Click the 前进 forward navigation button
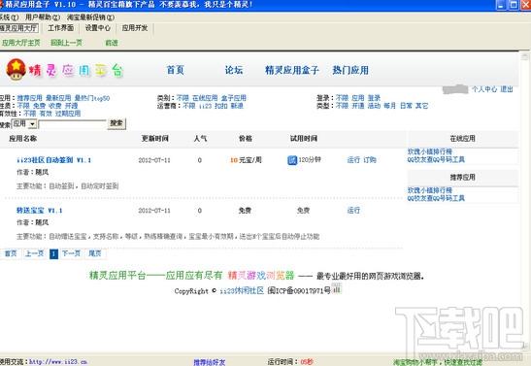 [x=112, y=43]
